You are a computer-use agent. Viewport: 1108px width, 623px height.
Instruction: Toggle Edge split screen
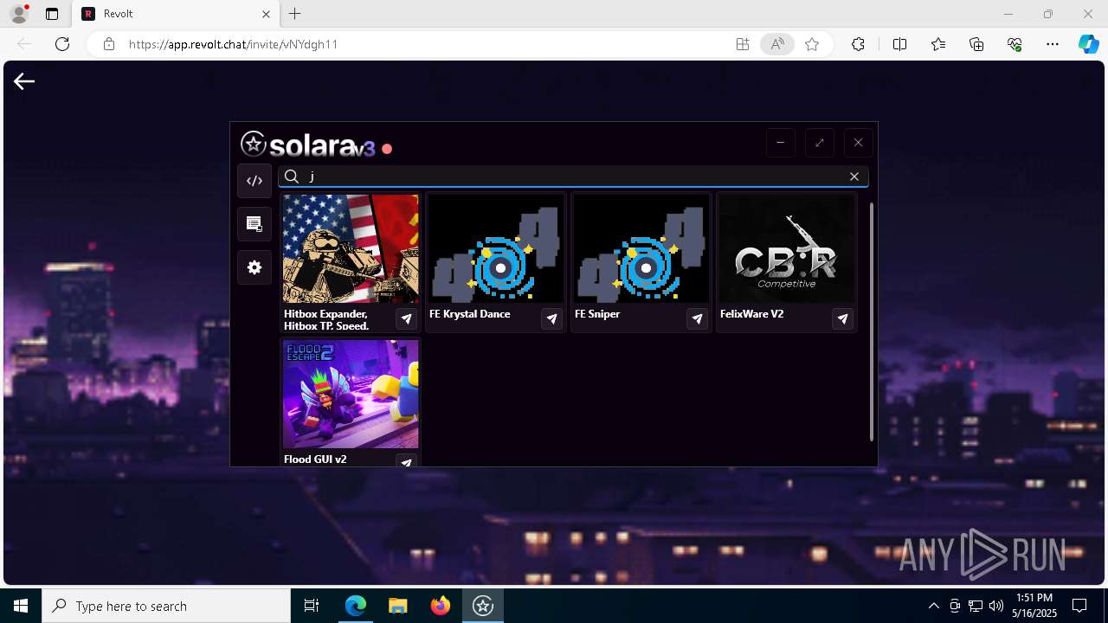(899, 44)
